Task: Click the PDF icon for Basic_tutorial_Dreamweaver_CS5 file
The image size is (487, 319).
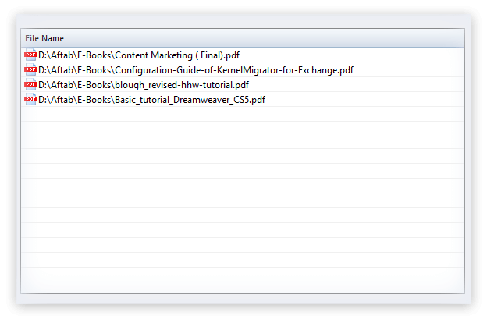Action: click(30, 100)
